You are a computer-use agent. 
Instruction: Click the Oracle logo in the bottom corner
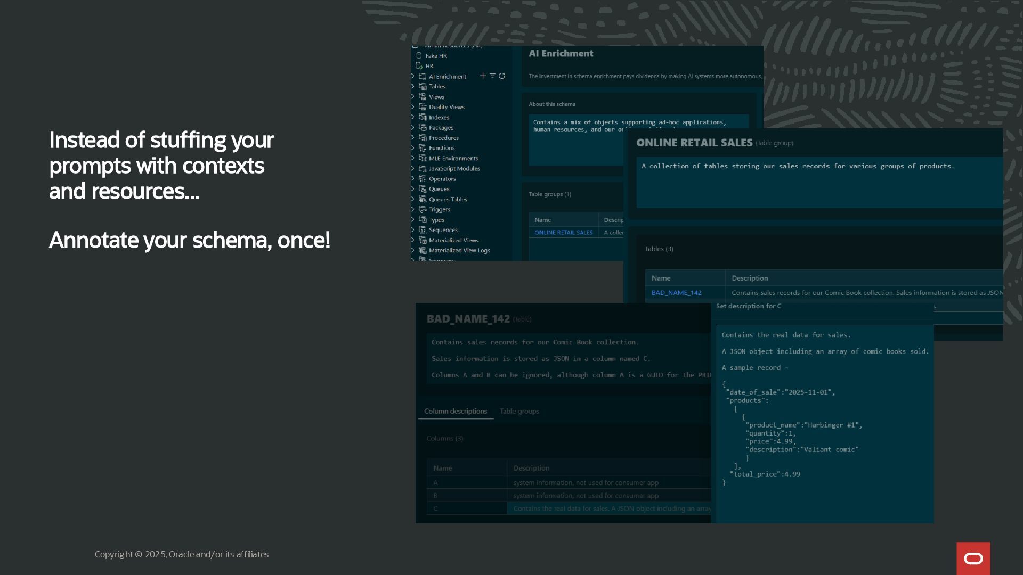click(973, 558)
